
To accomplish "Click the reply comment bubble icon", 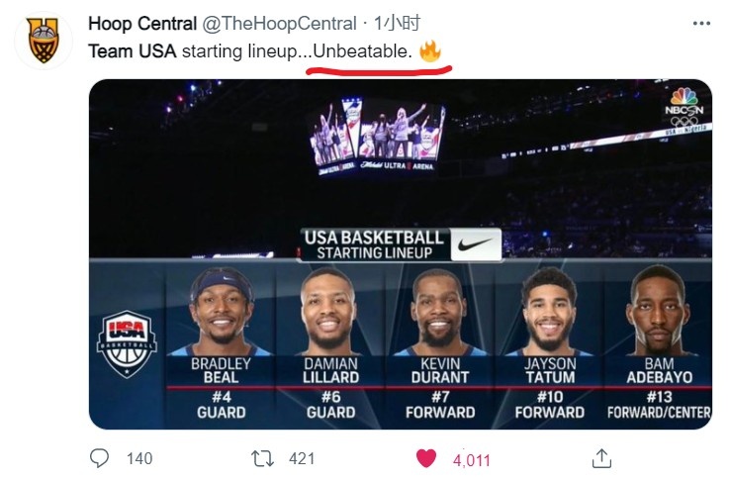I will (x=99, y=458).
